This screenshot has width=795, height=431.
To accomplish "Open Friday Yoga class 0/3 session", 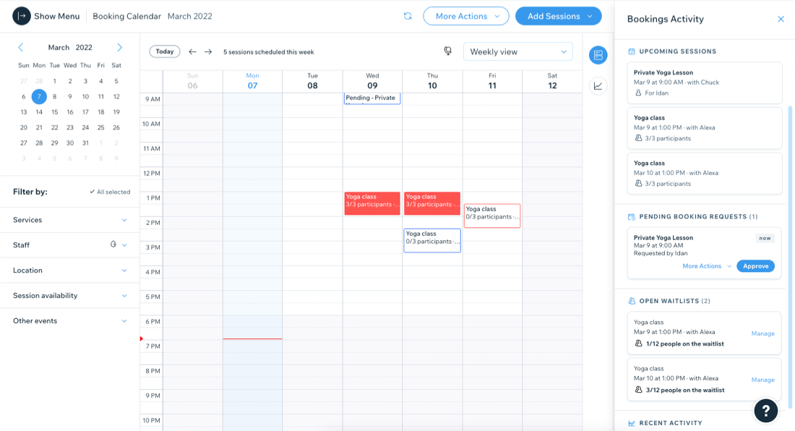I will coord(491,215).
